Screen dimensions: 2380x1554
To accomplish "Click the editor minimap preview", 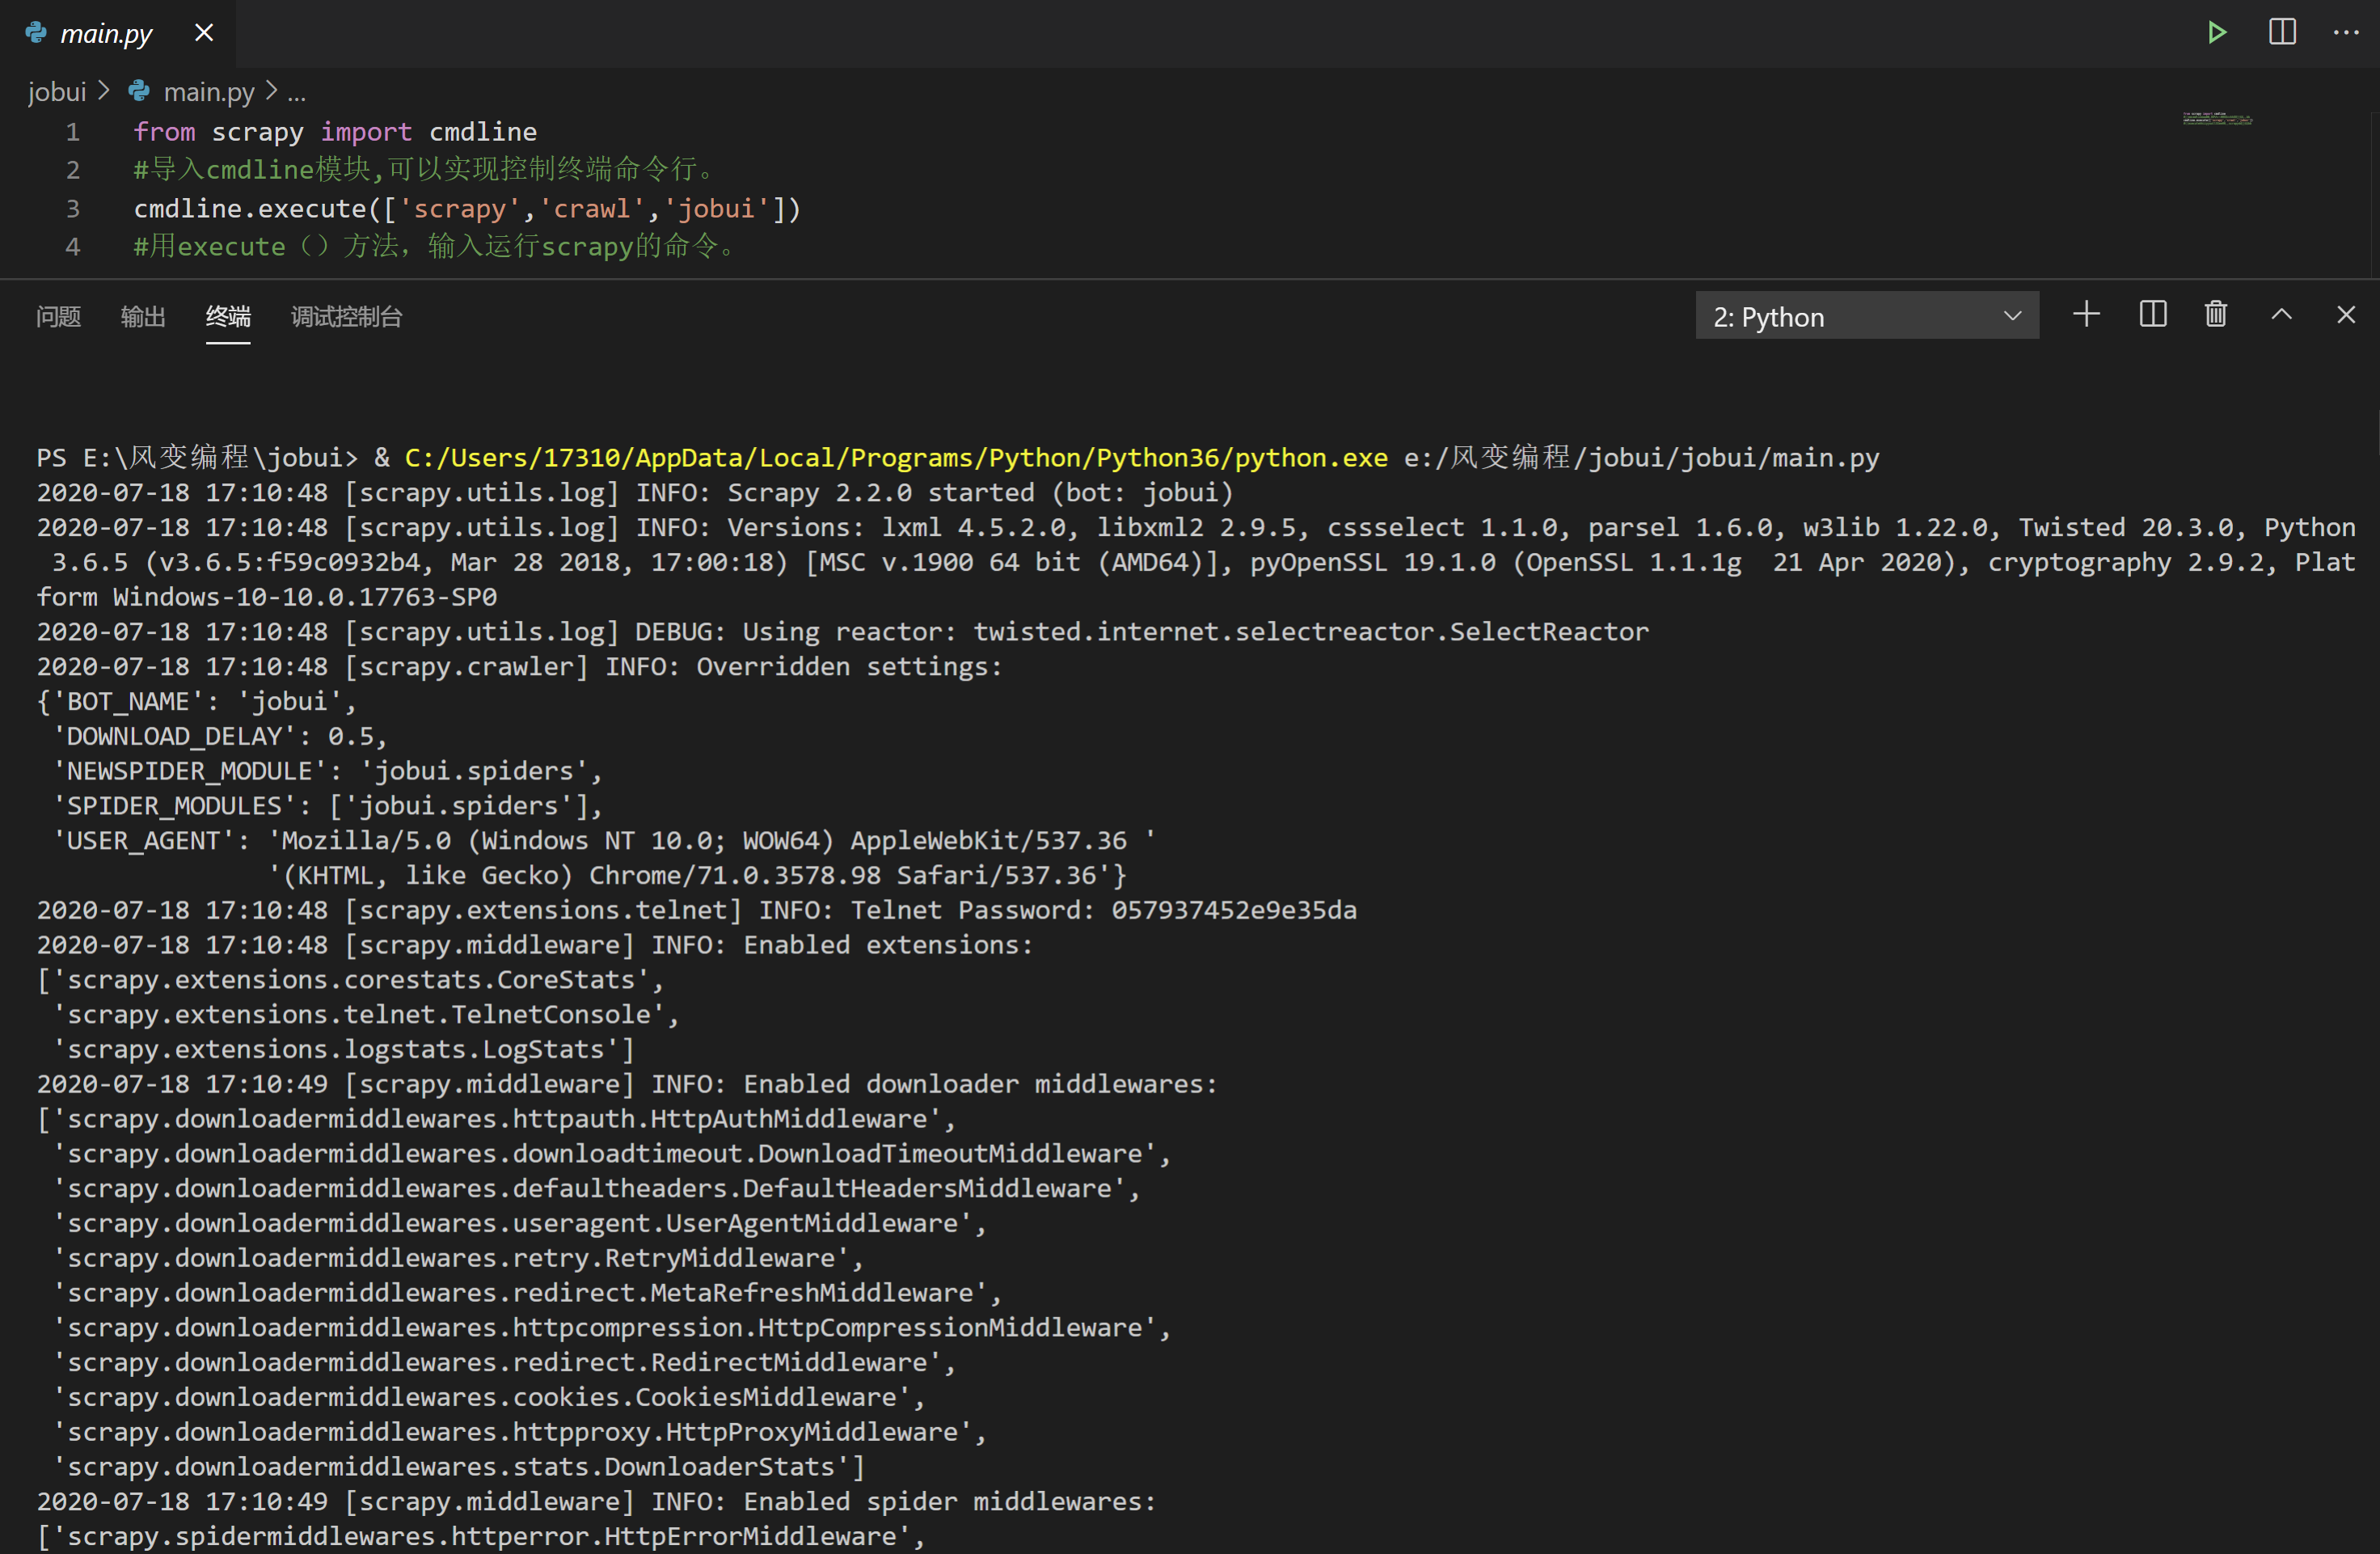I will click(x=2217, y=119).
